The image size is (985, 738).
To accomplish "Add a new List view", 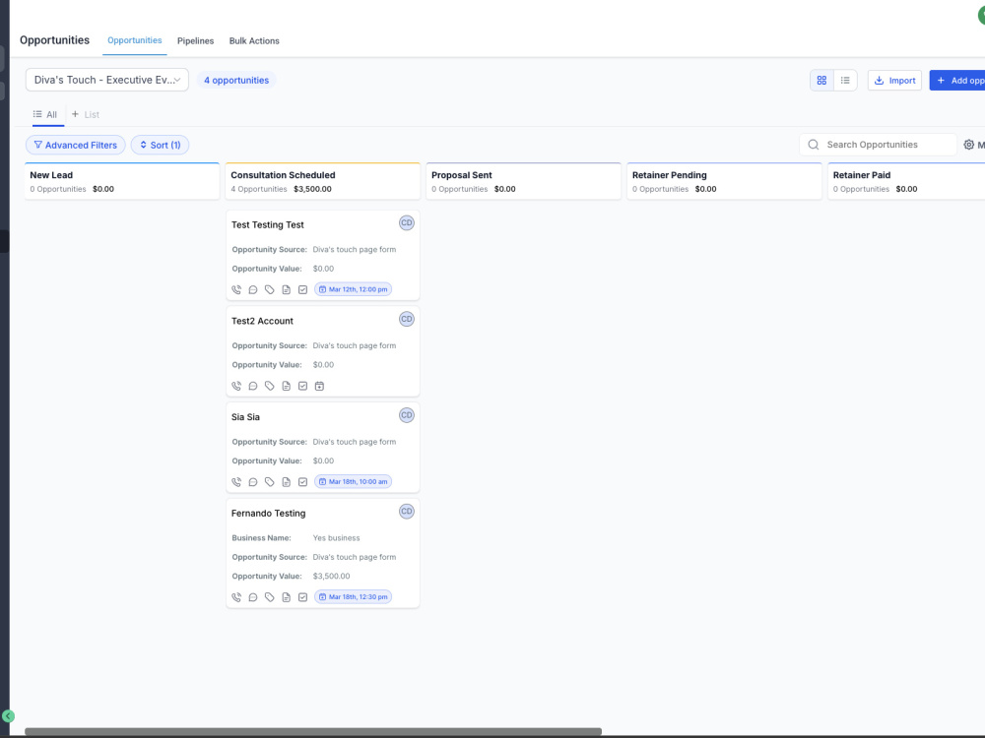I will (86, 114).
